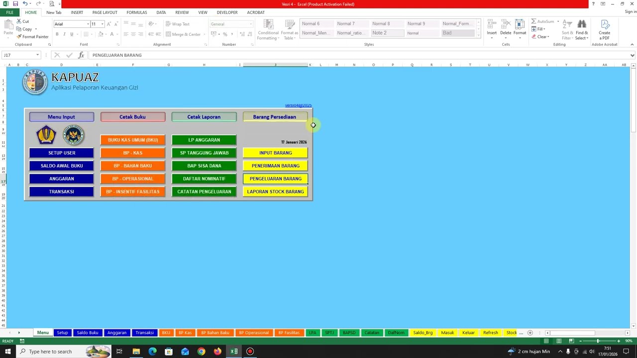The width and height of the screenshot is (637, 358).
Task: Apply percent style number format
Action: click(225, 34)
